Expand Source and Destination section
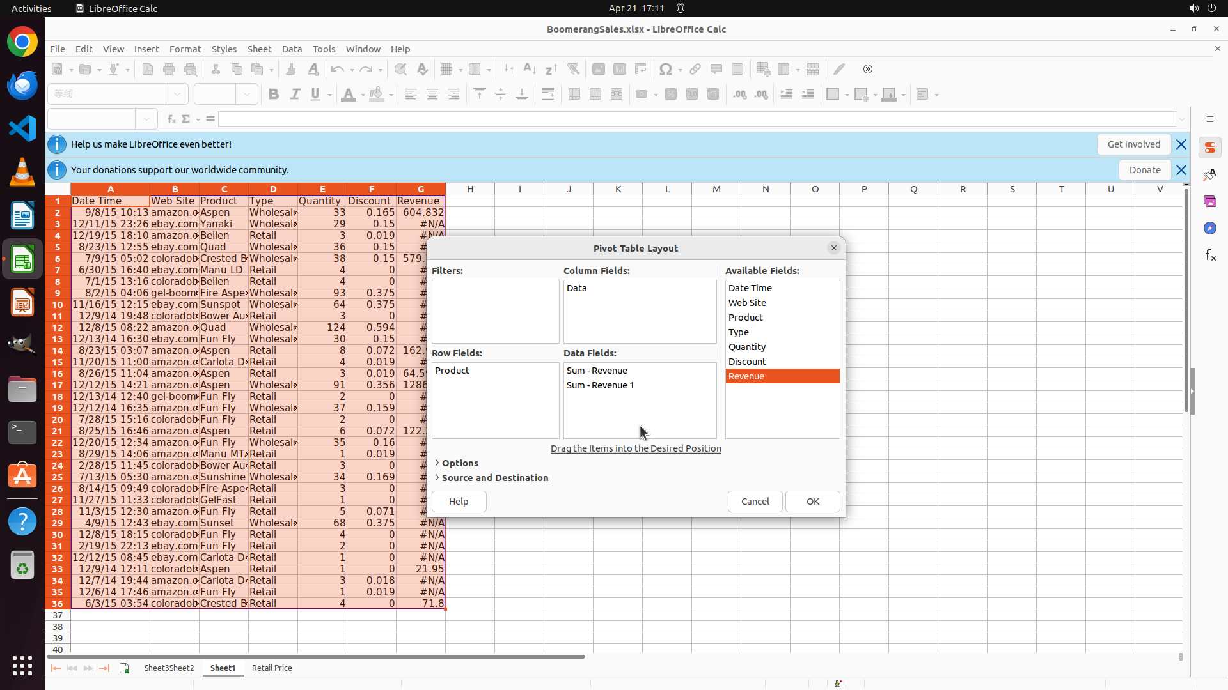The image size is (1228, 690). point(494,478)
